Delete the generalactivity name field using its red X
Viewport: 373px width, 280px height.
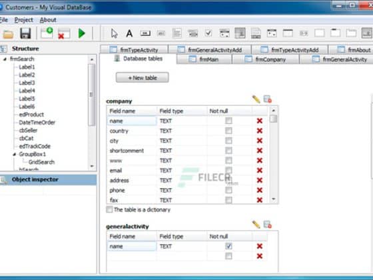click(260, 246)
